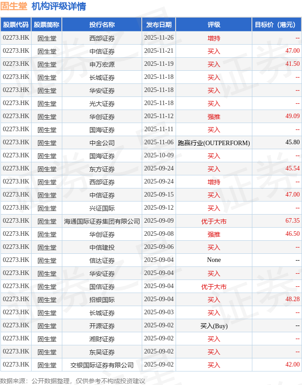
Task: Select the 东吴证券 cell
Action: [x=102, y=352]
